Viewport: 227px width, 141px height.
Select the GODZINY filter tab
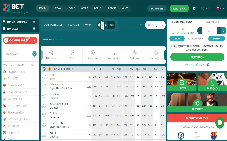tap(21, 65)
